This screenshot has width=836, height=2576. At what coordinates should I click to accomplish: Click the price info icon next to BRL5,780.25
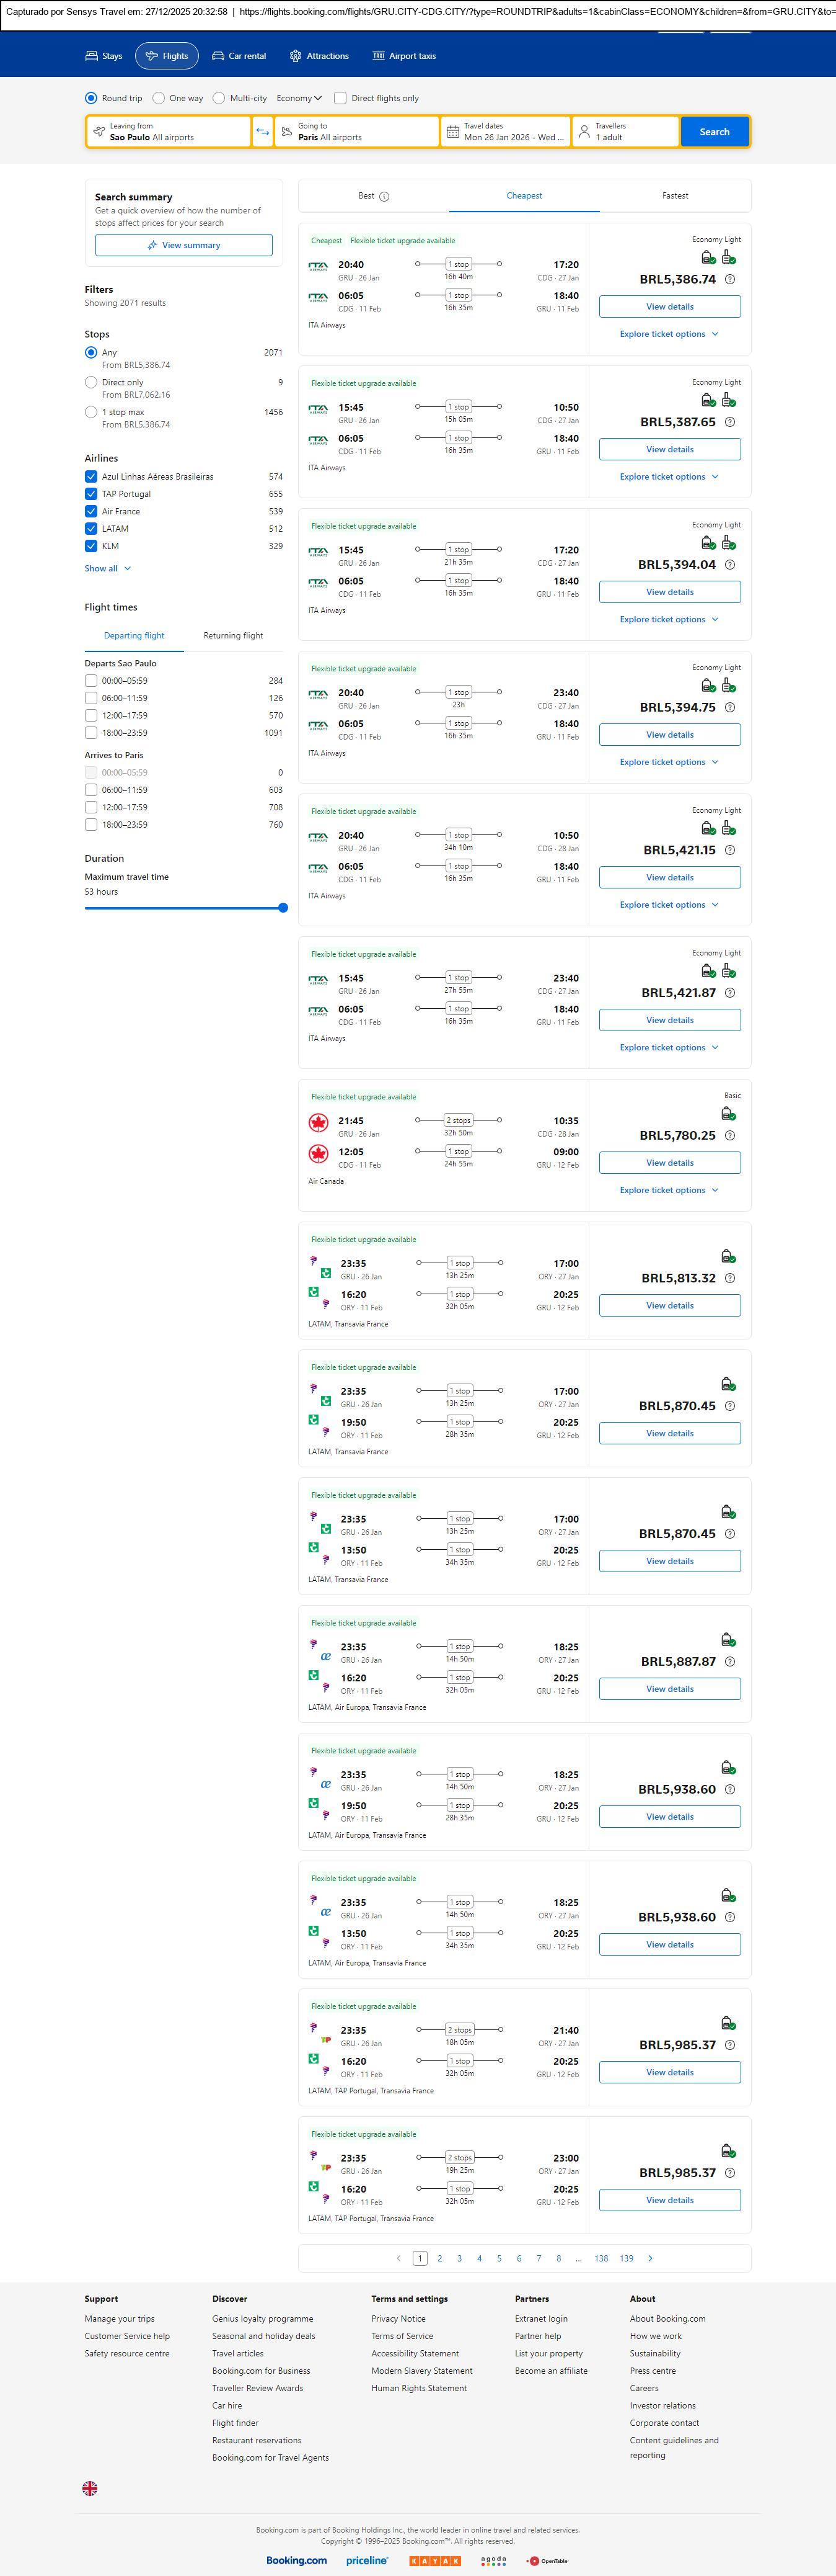(730, 1136)
